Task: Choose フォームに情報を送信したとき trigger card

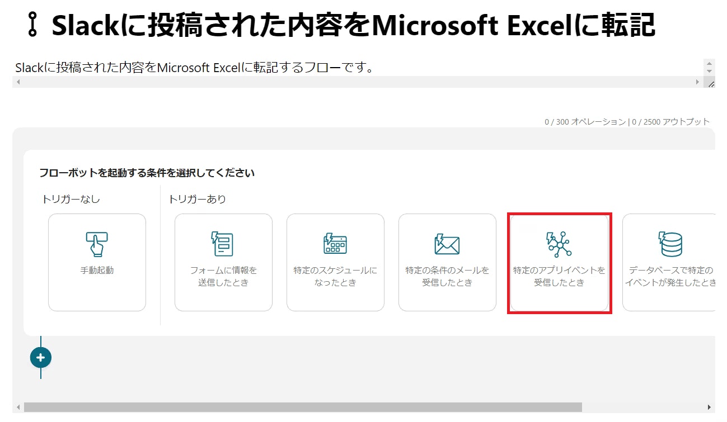Action: tap(223, 262)
